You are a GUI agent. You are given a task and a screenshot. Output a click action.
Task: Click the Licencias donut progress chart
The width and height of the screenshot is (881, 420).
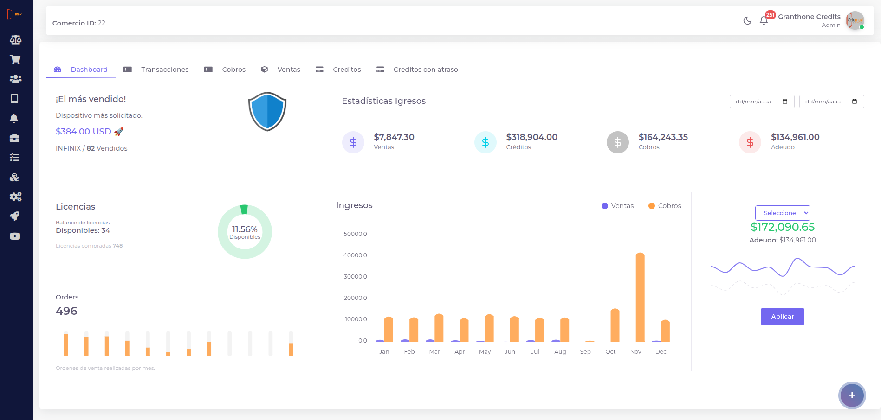(x=245, y=232)
